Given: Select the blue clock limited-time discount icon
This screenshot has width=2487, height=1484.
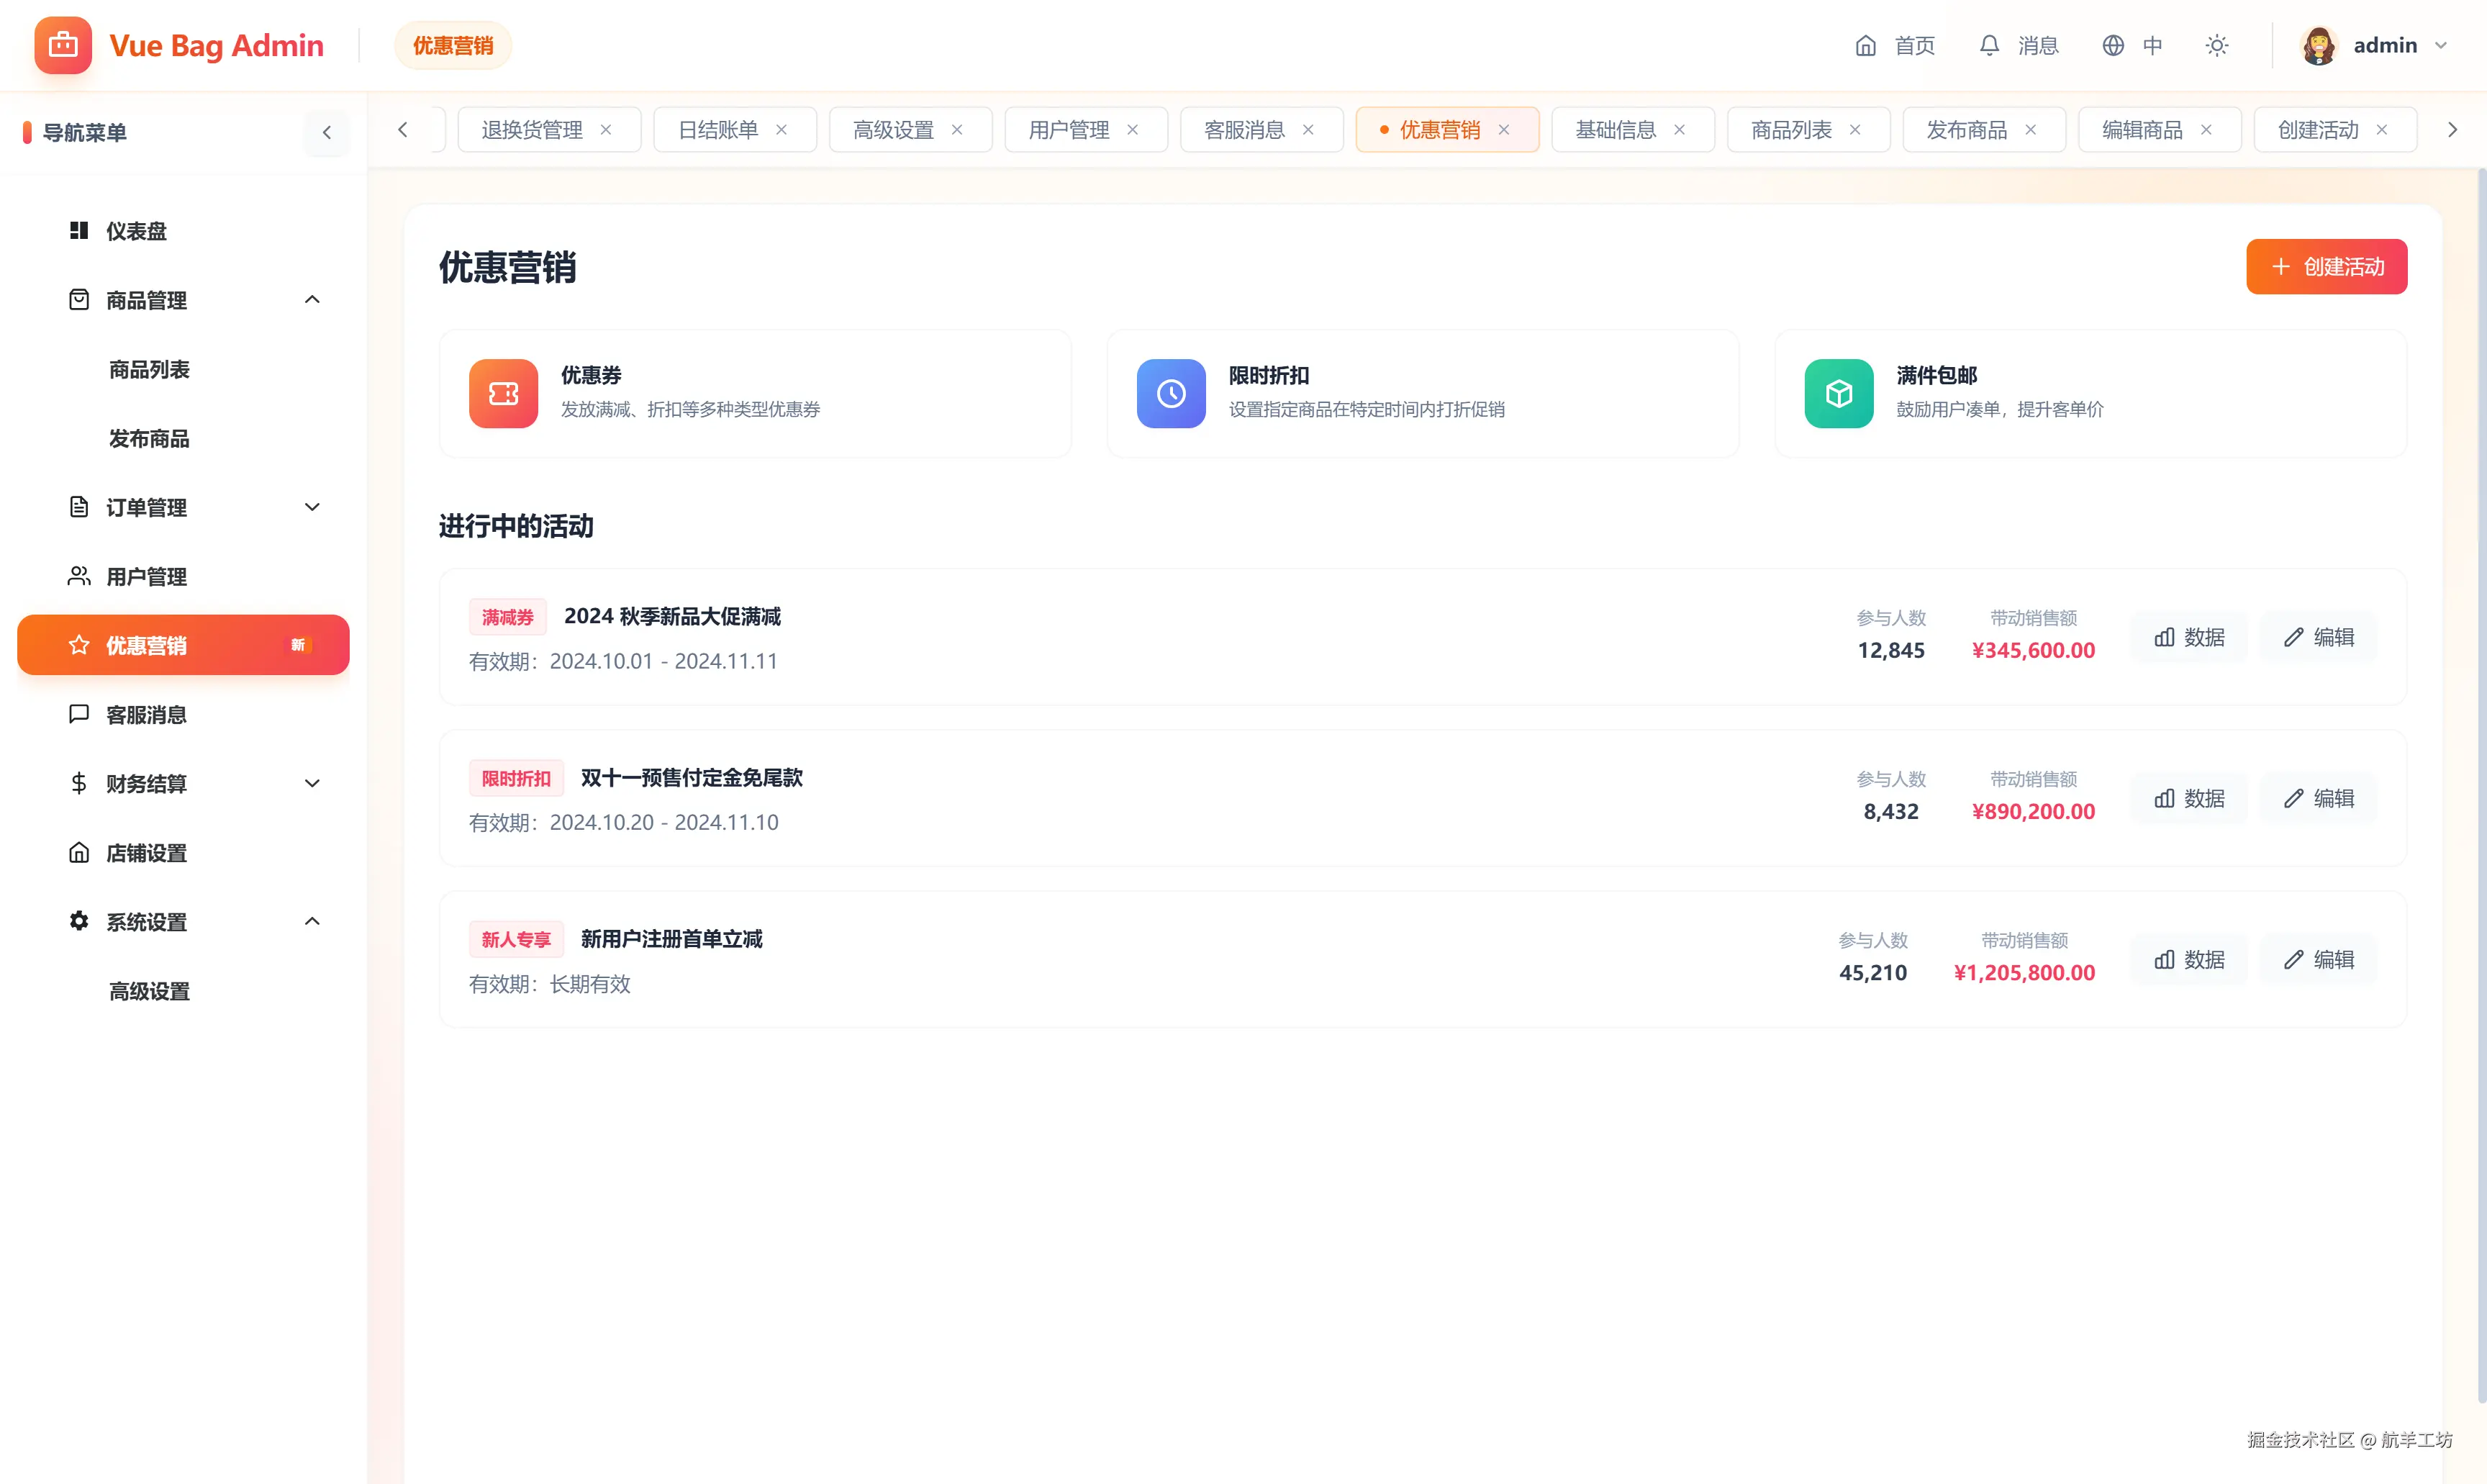Looking at the screenshot, I should [x=1171, y=393].
